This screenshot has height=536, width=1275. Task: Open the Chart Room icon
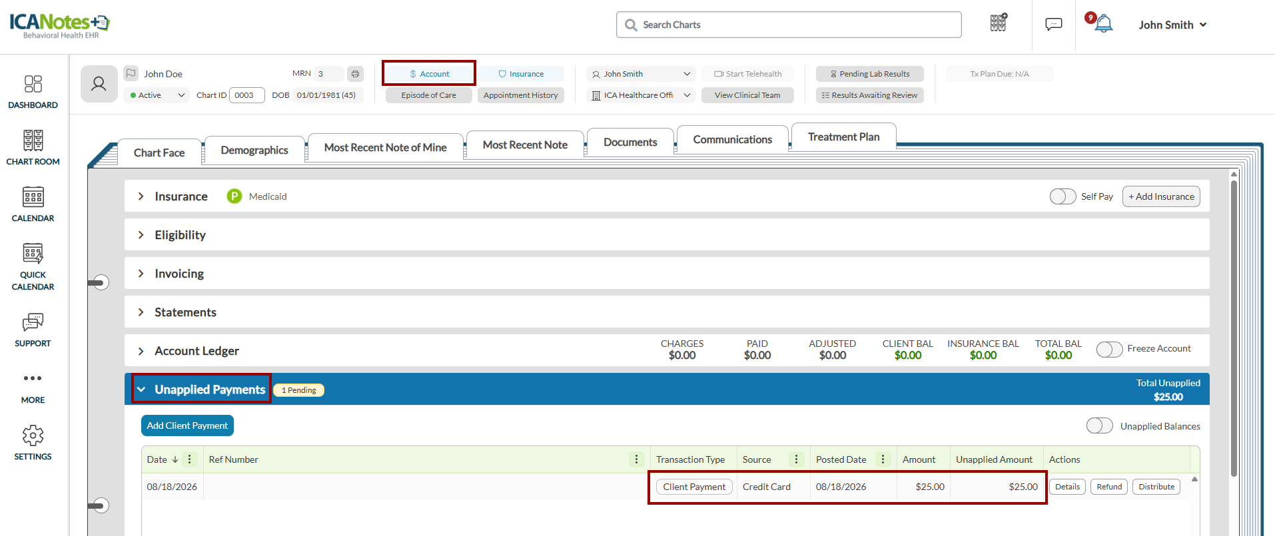33,140
